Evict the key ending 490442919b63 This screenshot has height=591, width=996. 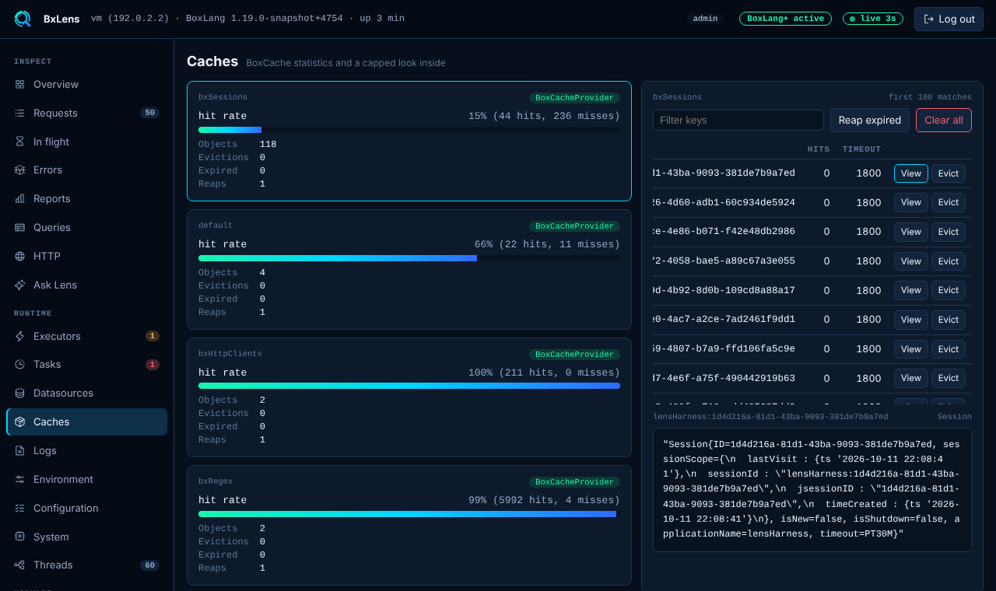click(x=948, y=378)
